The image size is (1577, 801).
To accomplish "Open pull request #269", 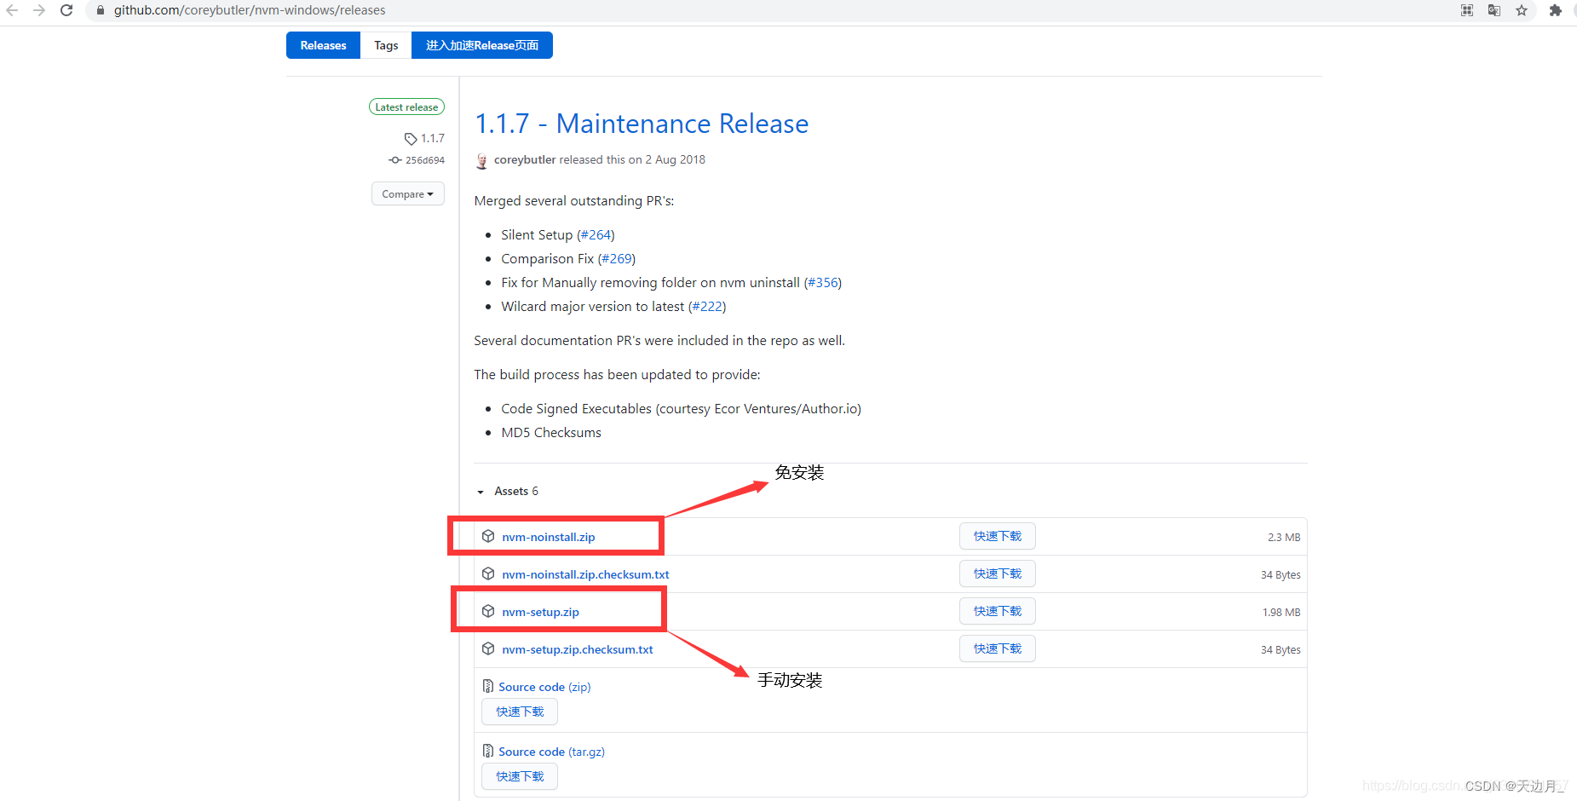I will tap(617, 258).
